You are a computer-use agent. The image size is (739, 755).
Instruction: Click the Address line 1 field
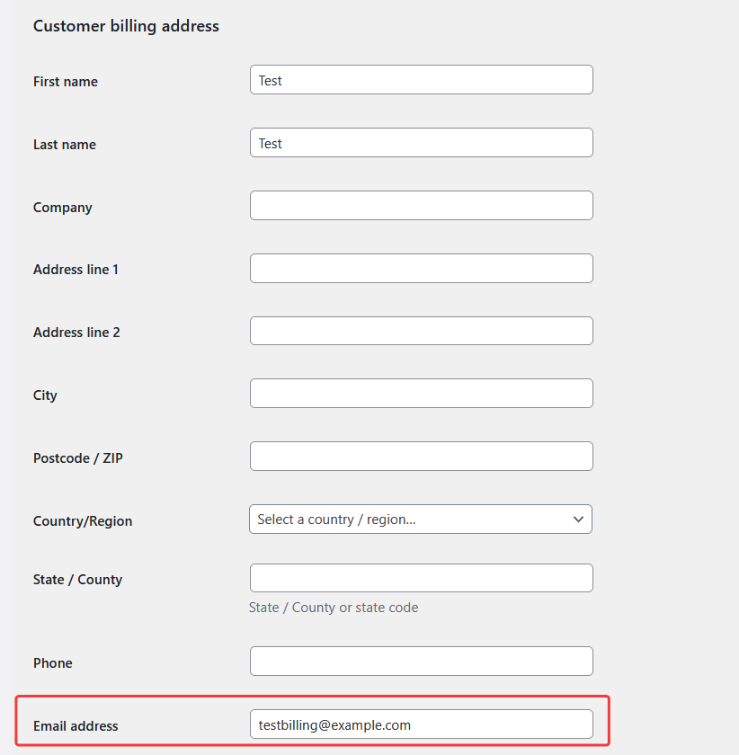tap(421, 269)
